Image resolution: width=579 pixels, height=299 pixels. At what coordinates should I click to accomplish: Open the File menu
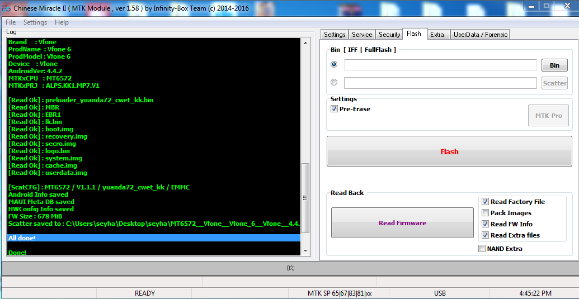11,22
